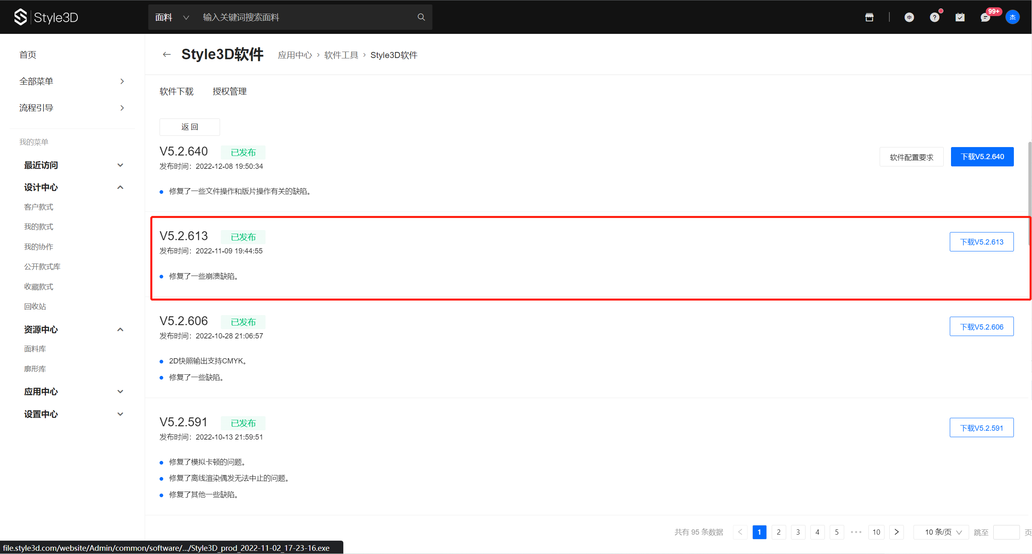
Task: Open the 10 条/页 page size dropdown
Action: coord(941,532)
